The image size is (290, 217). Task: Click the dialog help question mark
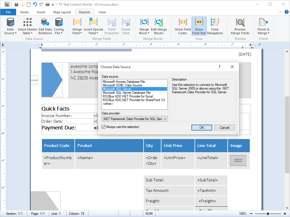coord(219,67)
